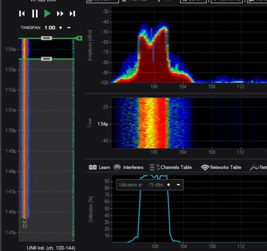Select the 1:00 timespan value

[x=50, y=28]
